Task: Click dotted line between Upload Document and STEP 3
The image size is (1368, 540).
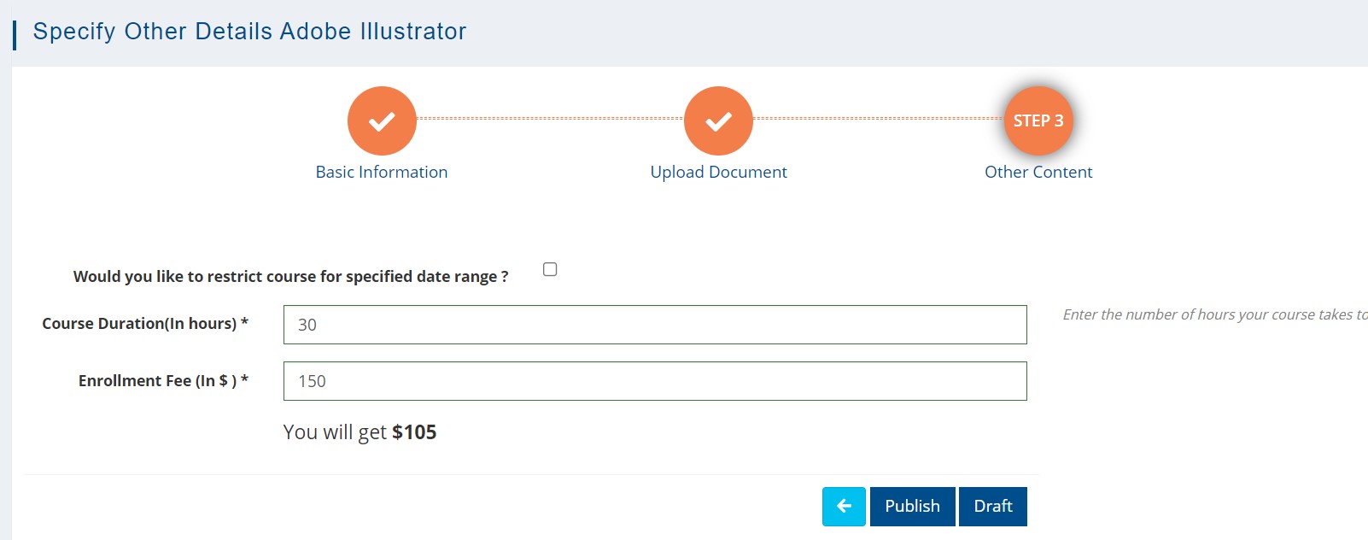Action: pos(878,119)
